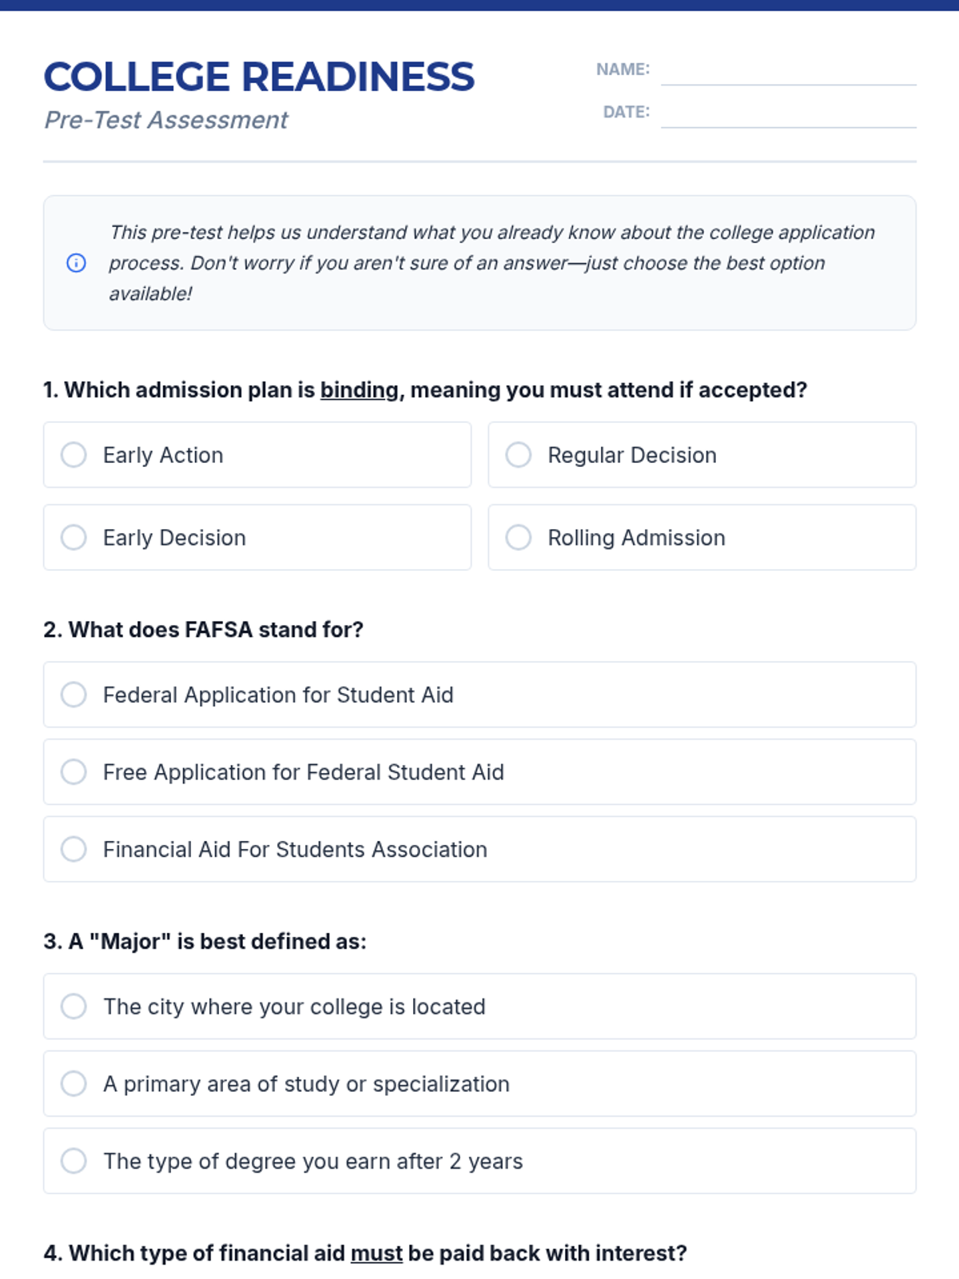Choose 'The type of degree you earn after 2 years'
959x1279 pixels.
click(74, 1161)
